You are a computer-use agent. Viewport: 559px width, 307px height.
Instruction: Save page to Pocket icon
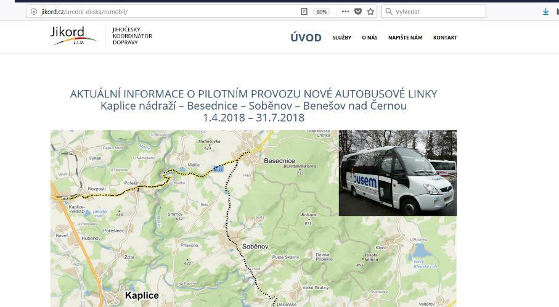click(x=358, y=12)
